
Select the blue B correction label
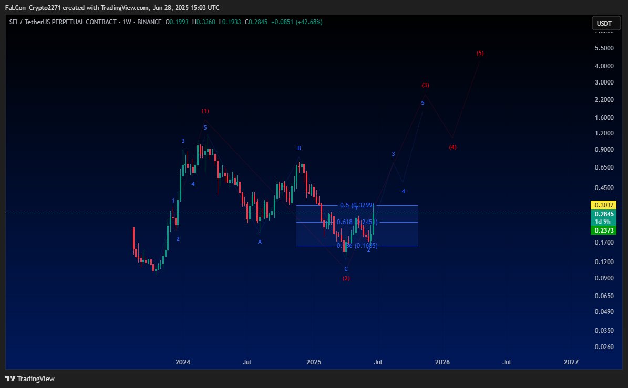[x=299, y=148]
